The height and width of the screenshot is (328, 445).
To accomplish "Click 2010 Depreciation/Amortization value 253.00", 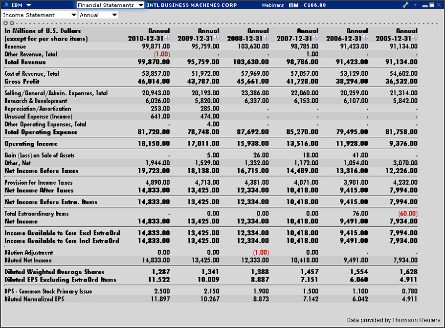I will pos(160,109).
